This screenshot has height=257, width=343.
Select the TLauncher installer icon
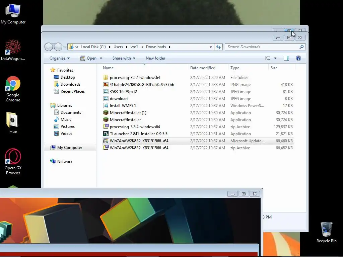(106, 134)
